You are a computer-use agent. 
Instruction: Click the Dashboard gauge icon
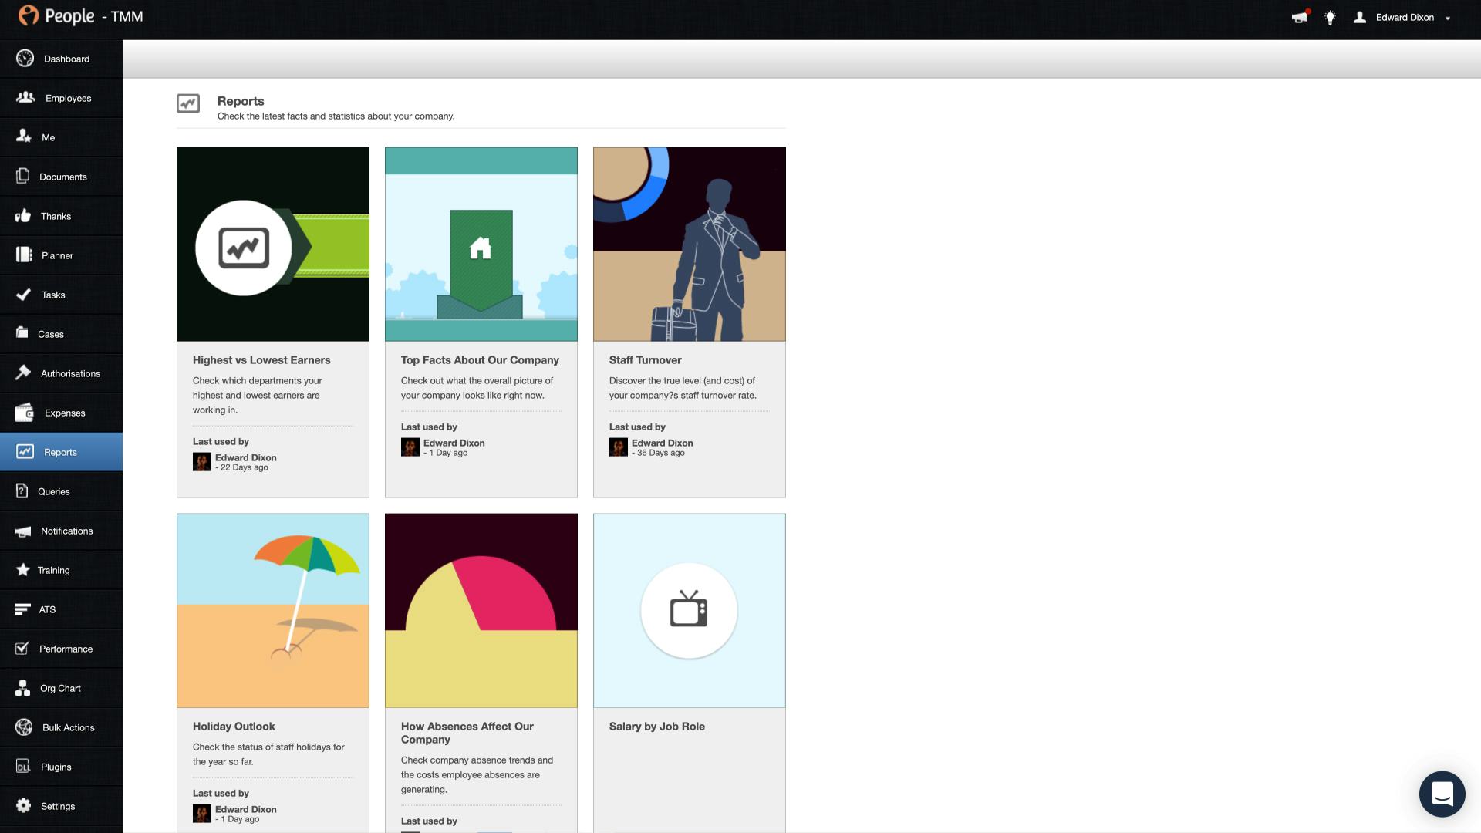click(25, 59)
